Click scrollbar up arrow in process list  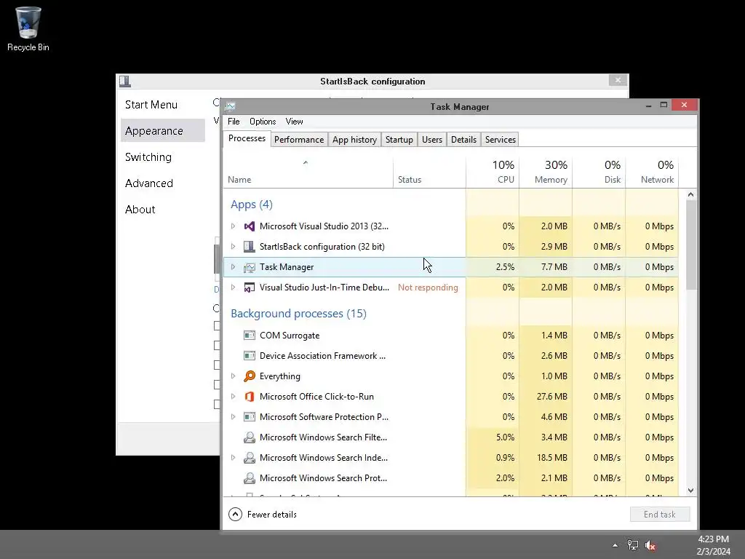[691, 194]
